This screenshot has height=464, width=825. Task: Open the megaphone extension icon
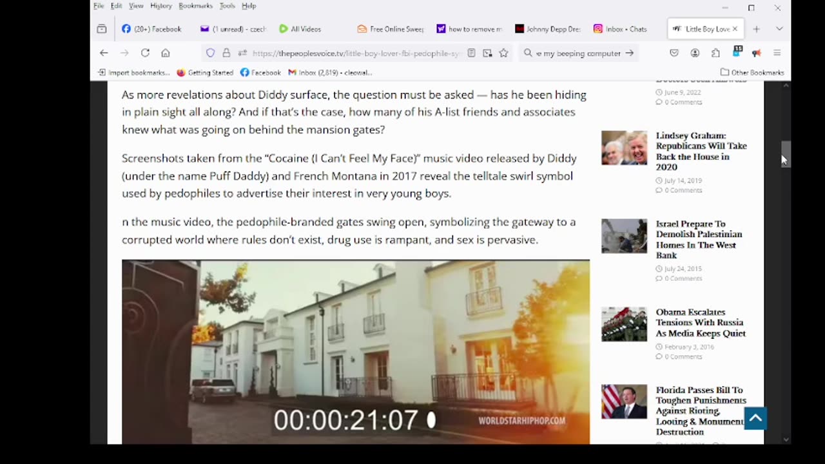click(x=756, y=53)
